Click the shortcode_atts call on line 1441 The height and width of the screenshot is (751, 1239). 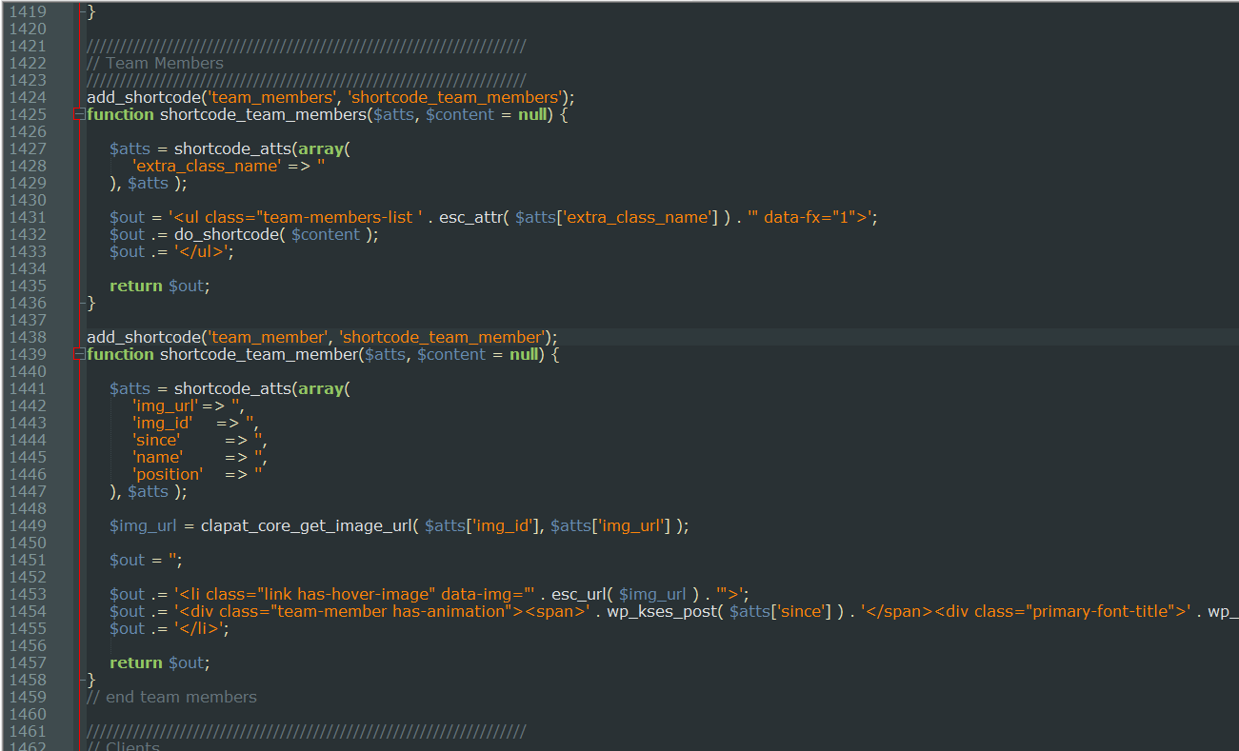tap(233, 388)
